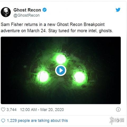The image size is (127, 127).
Task: Click the gray watermark logo
Action: click(x=117, y=120)
